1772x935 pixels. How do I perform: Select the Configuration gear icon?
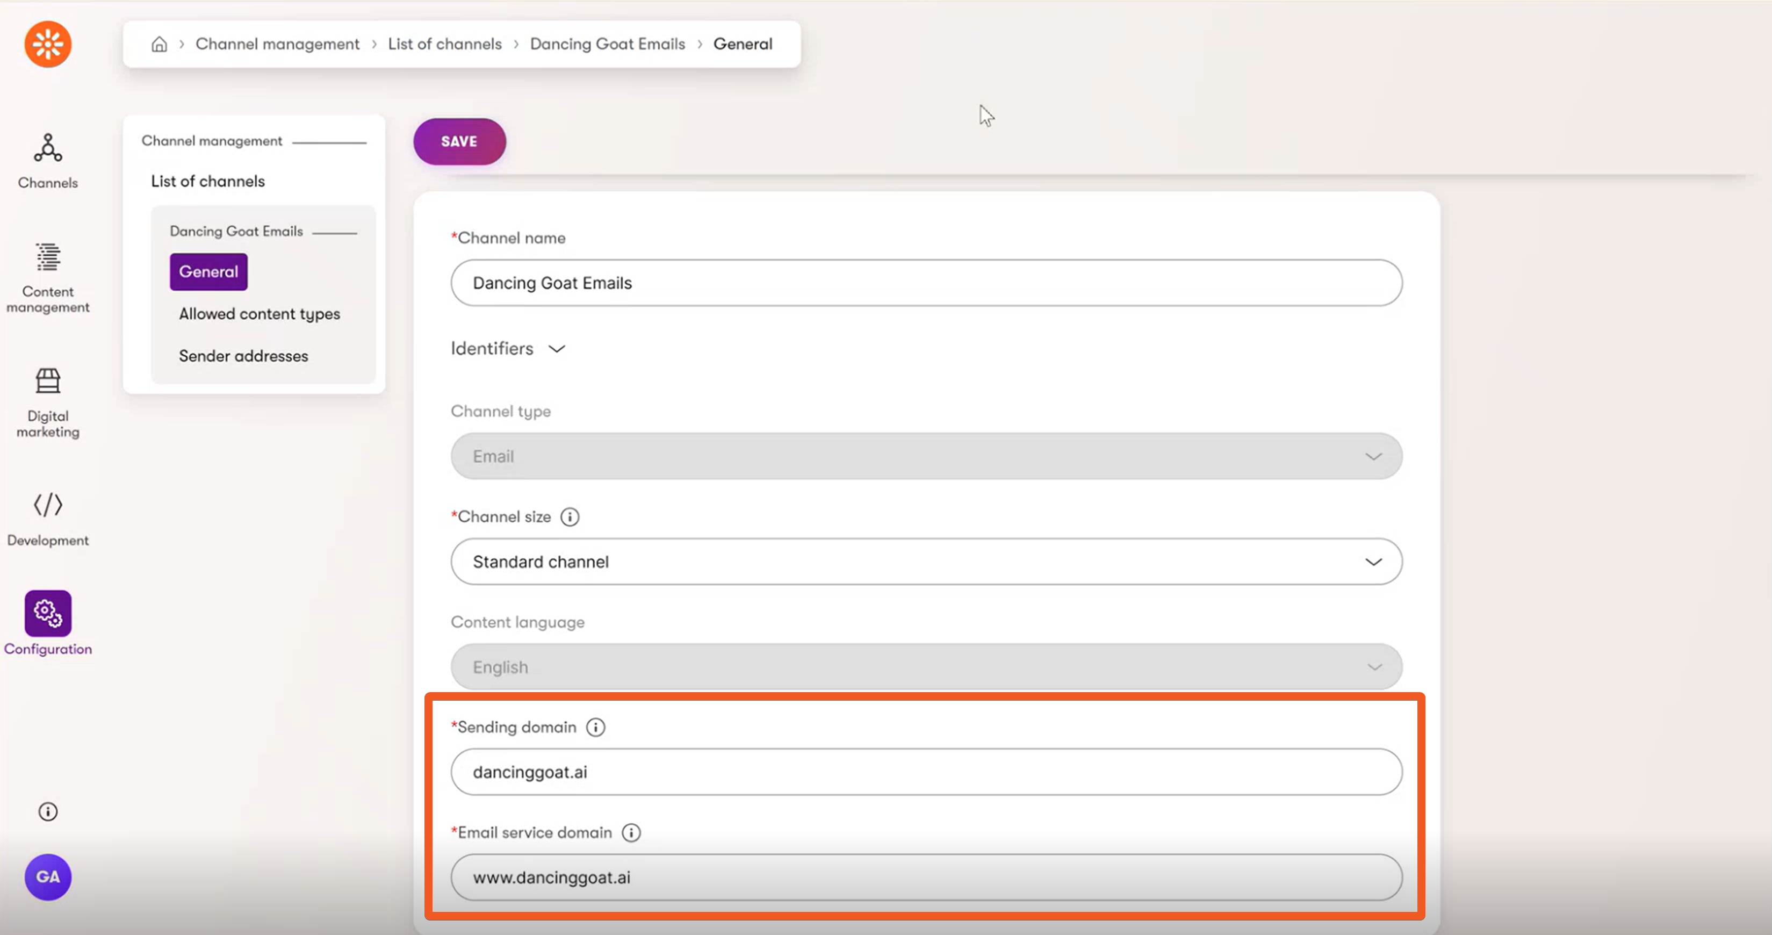[47, 613]
